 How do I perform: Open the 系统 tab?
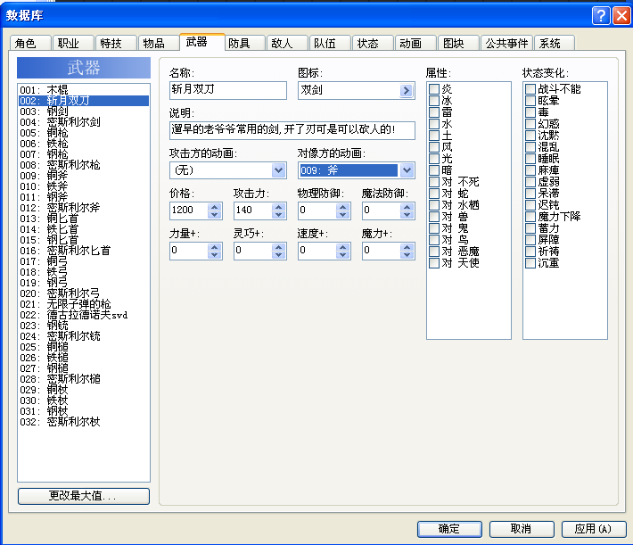554,43
